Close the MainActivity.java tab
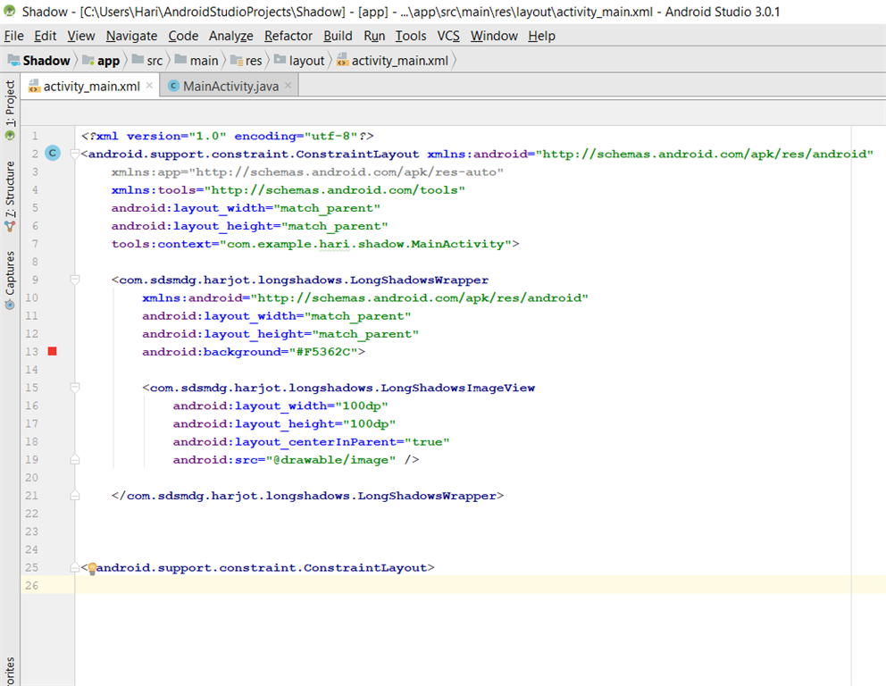Viewport: 886px width, 686px height. pyautogui.click(x=288, y=86)
